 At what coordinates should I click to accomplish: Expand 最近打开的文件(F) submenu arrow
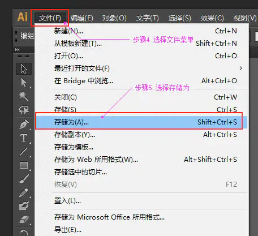click(240, 68)
